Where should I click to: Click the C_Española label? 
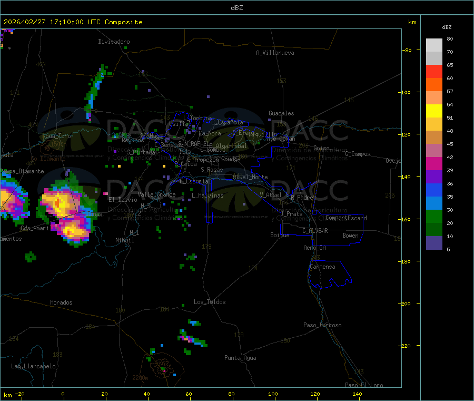[227, 122]
